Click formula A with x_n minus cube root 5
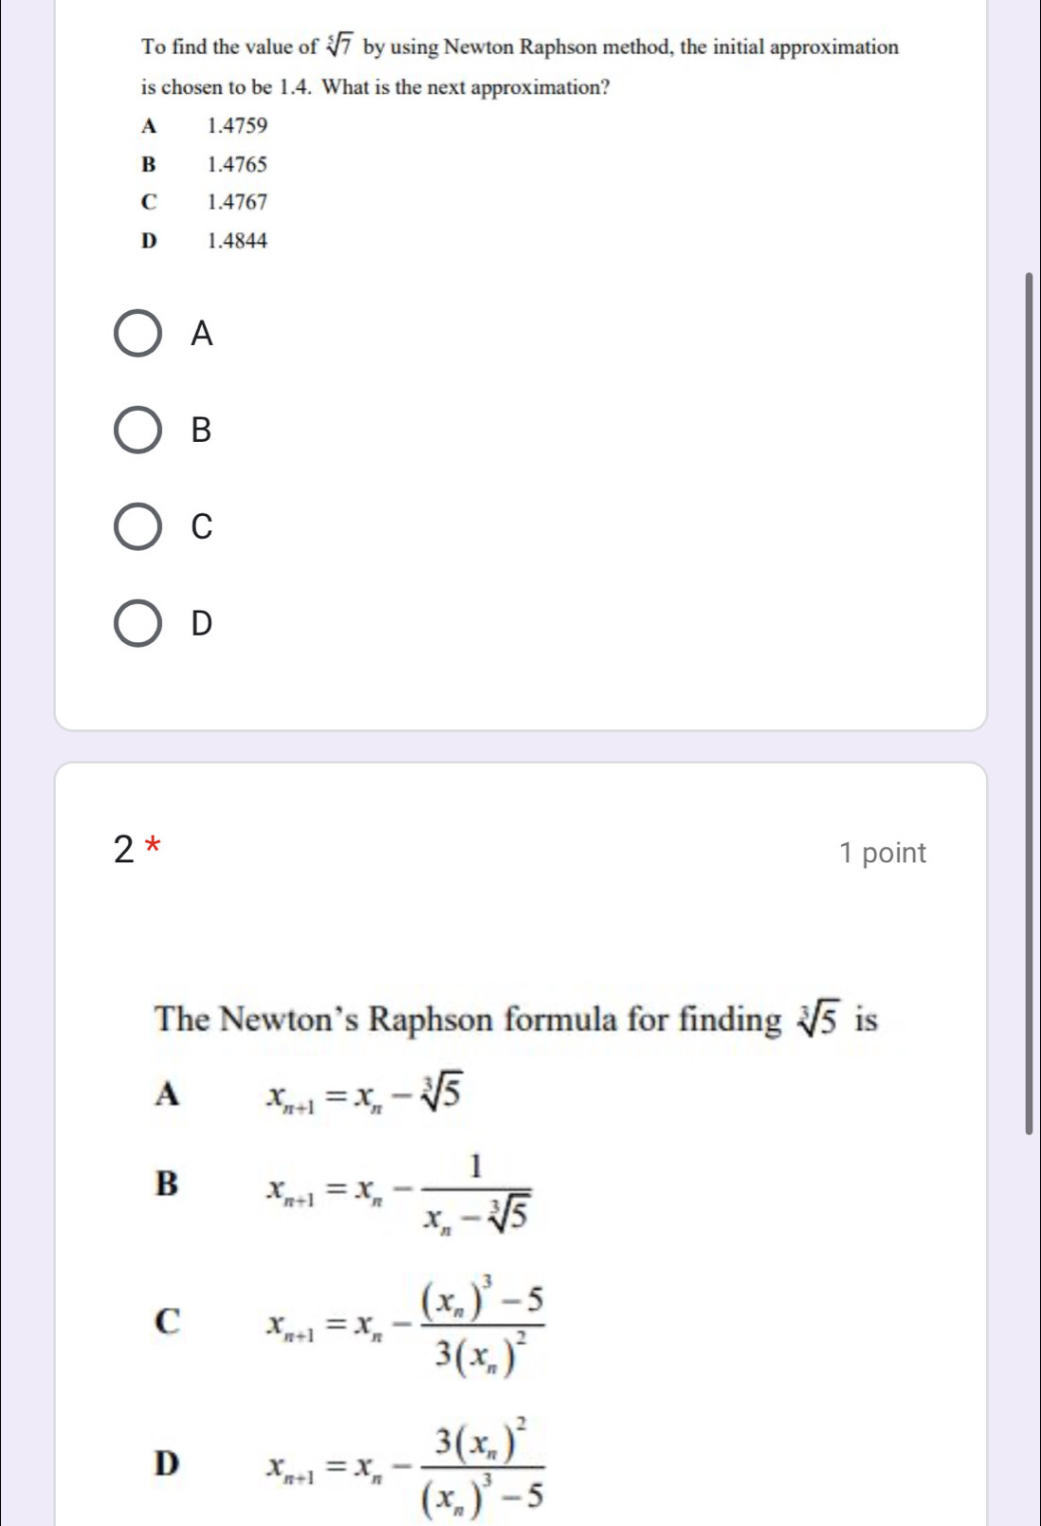1041x1526 pixels. click(365, 1095)
